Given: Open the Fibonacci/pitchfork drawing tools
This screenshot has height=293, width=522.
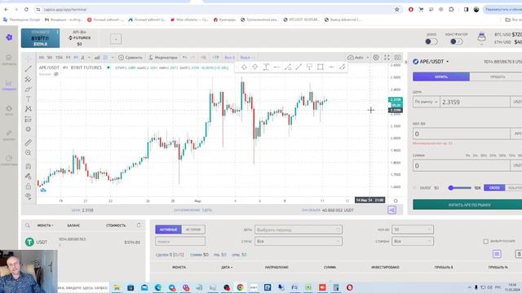Looking at the screenshot, I should tap(29, 79).
